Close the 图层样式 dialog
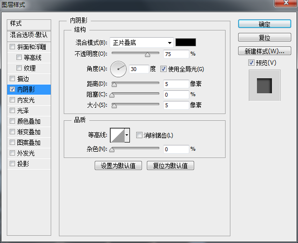 [285, 3]
